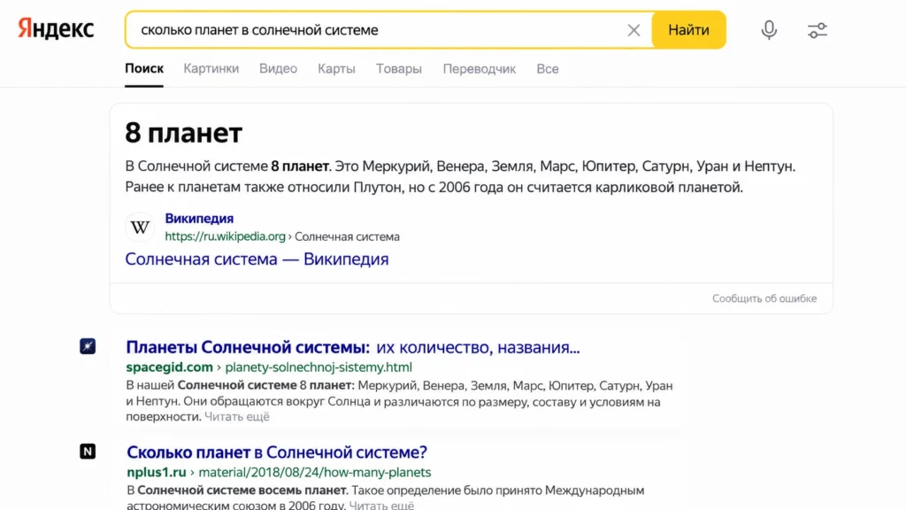This screenshot has height=510, width=906.
Task: Open the Видео tab
Action: click(278, 69)
